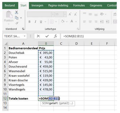Expand Lettertype dialog launcher
This screenshot has height=113, width=120.
coord(78,29)
